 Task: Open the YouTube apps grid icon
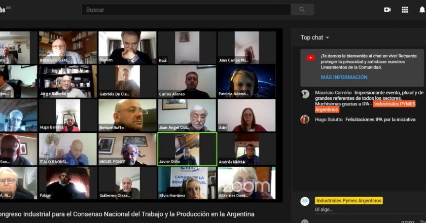click(x=405, y=10)
